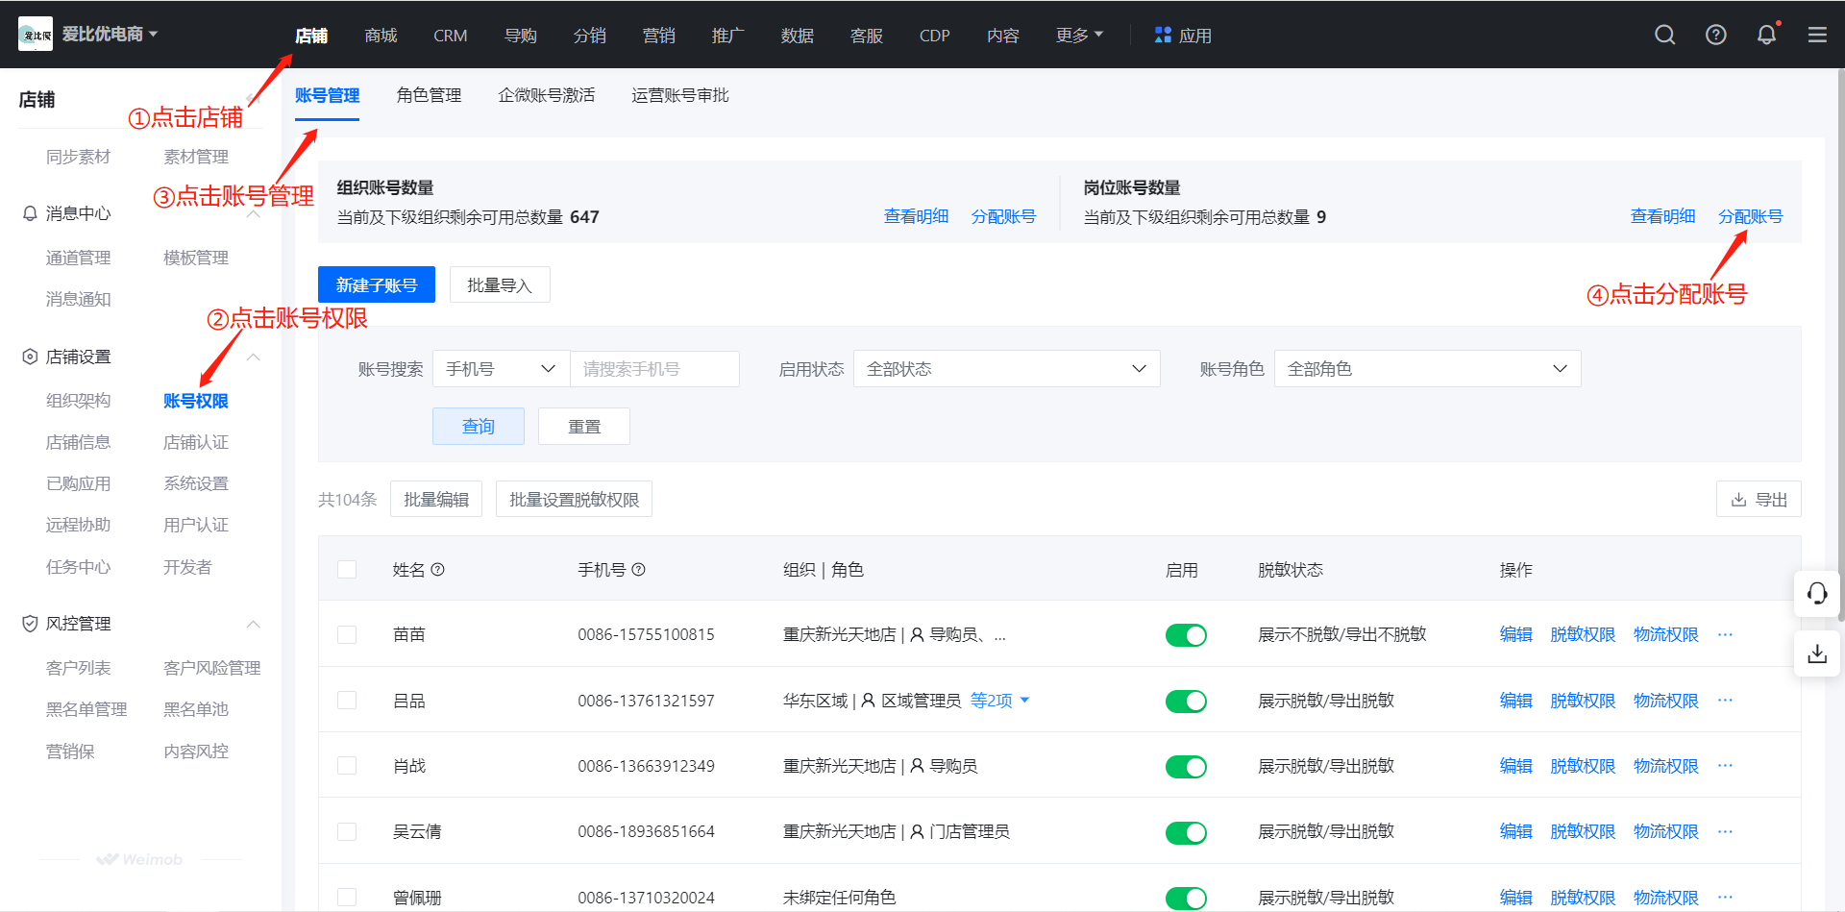Screen dimensions: 1845x912
Task: Click the 手机号 column help icon
Action: pos(639,570)
